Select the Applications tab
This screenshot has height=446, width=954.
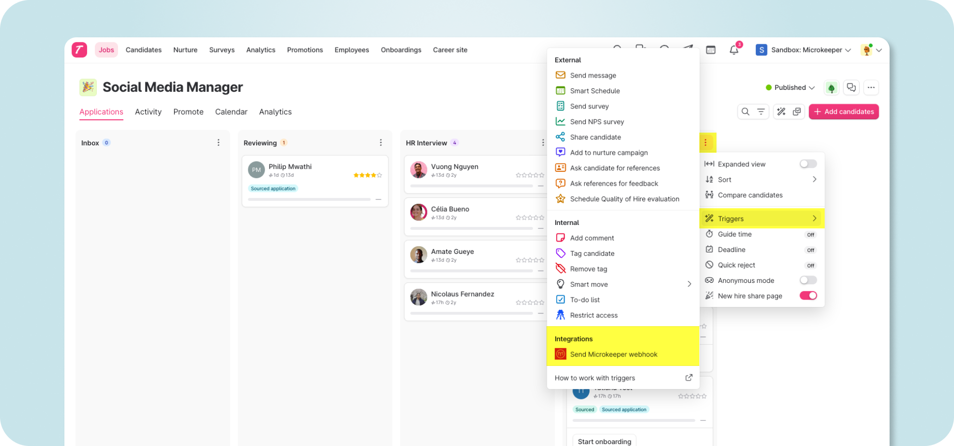101,111
